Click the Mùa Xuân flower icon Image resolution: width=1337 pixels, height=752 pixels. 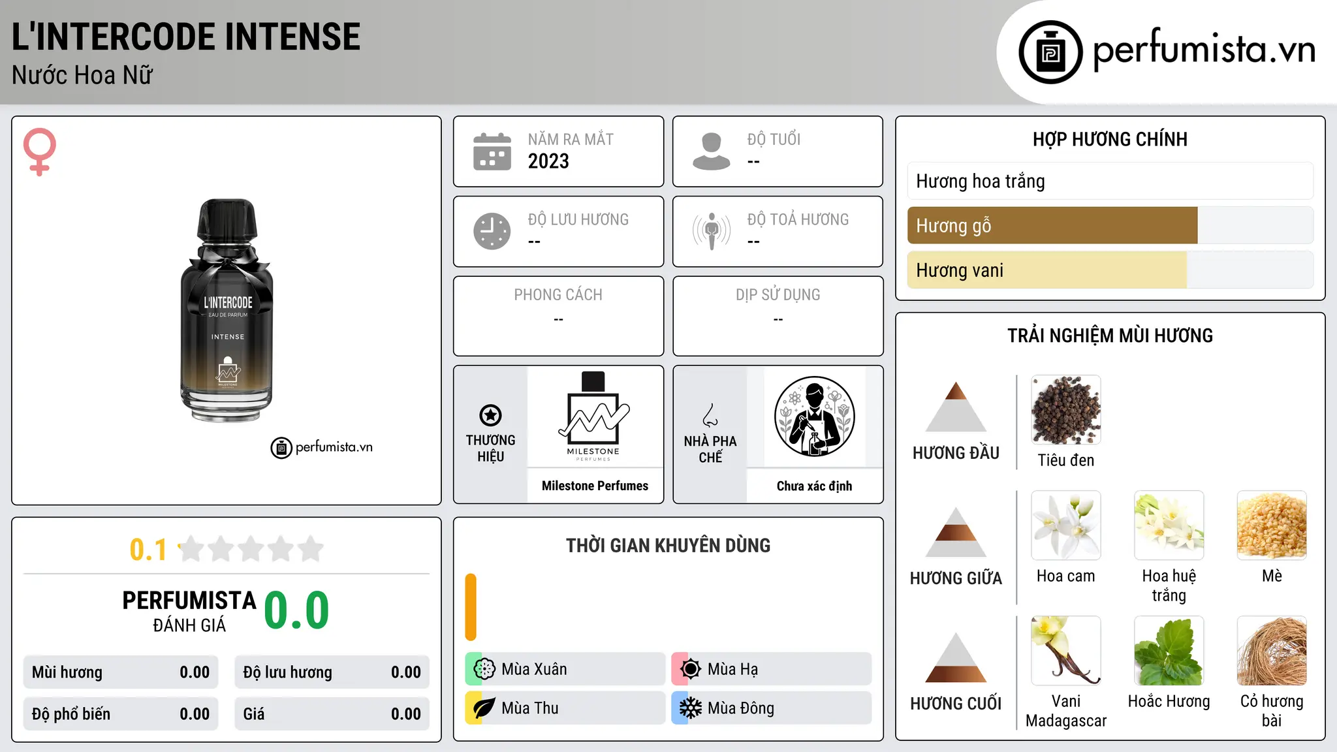point(484,669)
